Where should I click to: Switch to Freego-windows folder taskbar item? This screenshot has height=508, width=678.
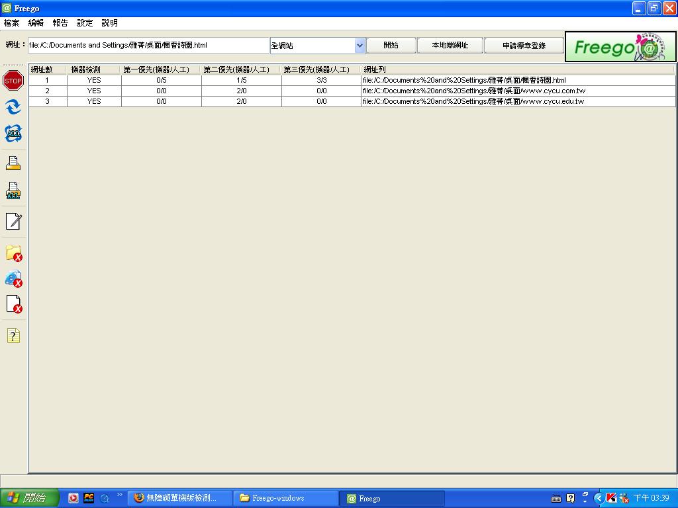click(286, 498)
